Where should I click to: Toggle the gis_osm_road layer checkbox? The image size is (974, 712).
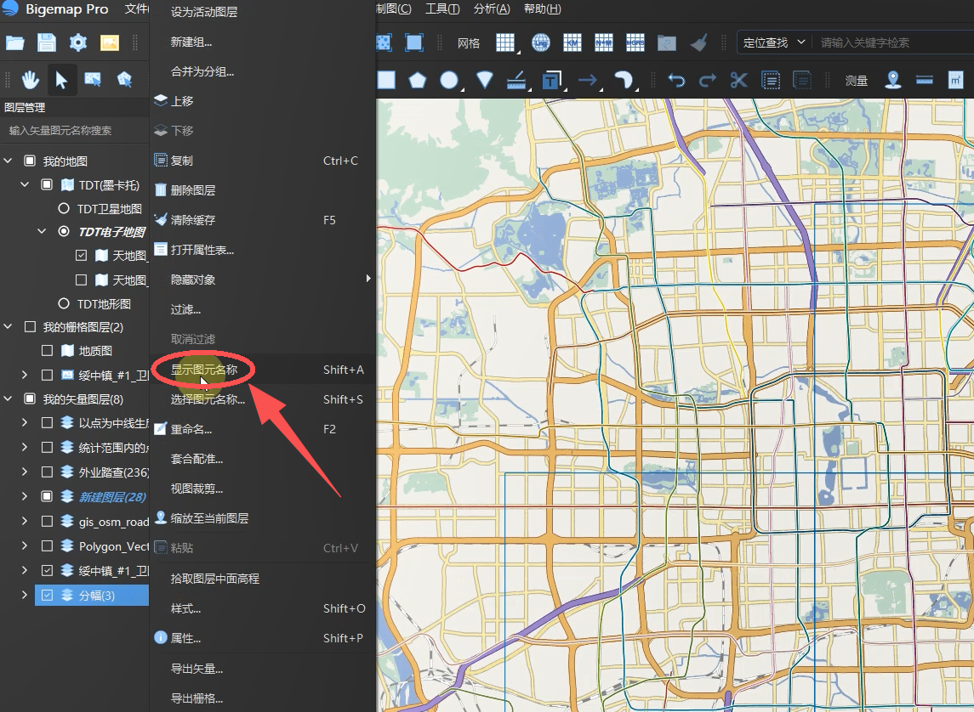[x=47, y=522]
